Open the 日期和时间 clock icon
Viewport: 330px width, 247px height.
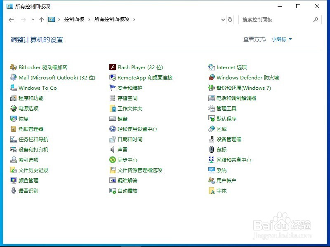[113, 139]
